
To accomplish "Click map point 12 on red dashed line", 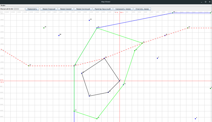I will click(x=29, y=66).
